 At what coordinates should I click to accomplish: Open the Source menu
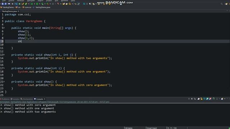[x=11, y=1]
